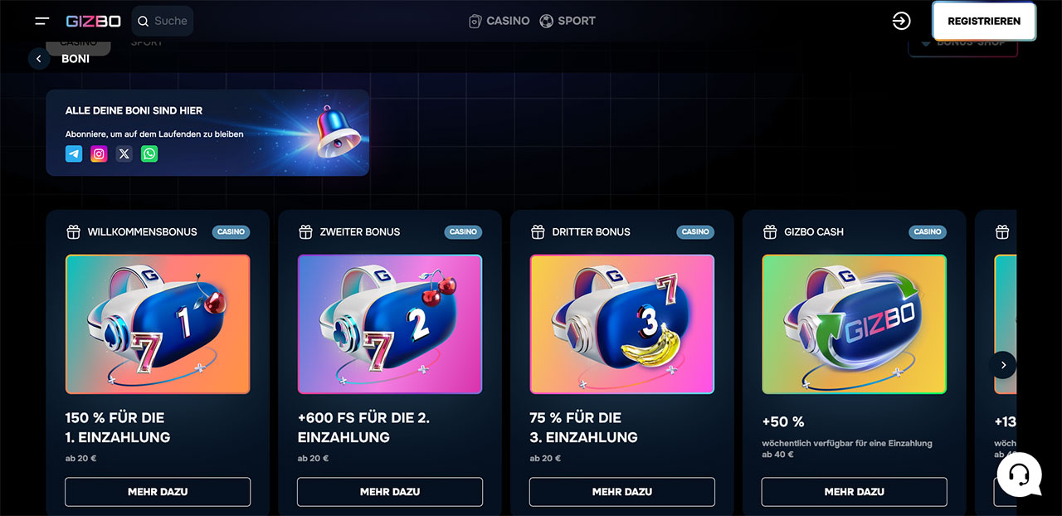Focus the Suche search field
1062x516 pixels.
pos(163,21)
